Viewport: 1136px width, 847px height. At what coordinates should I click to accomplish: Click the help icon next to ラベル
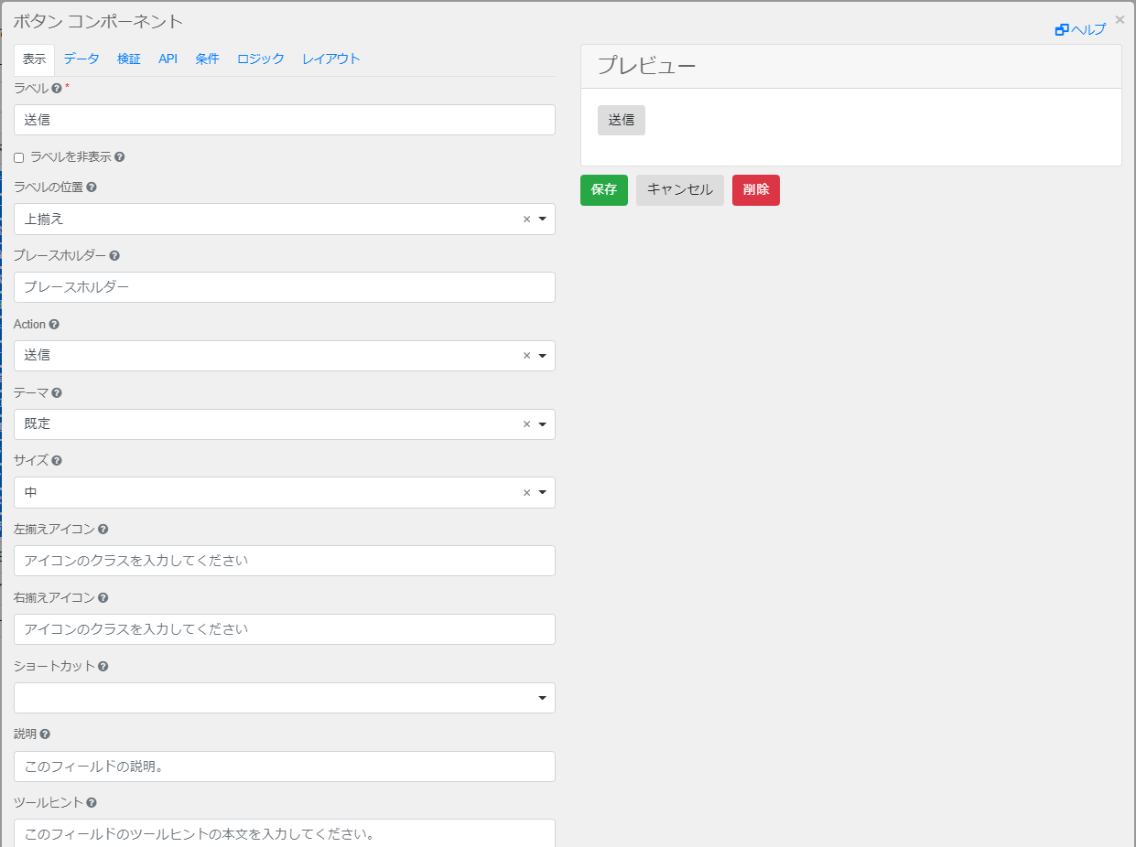57,89
